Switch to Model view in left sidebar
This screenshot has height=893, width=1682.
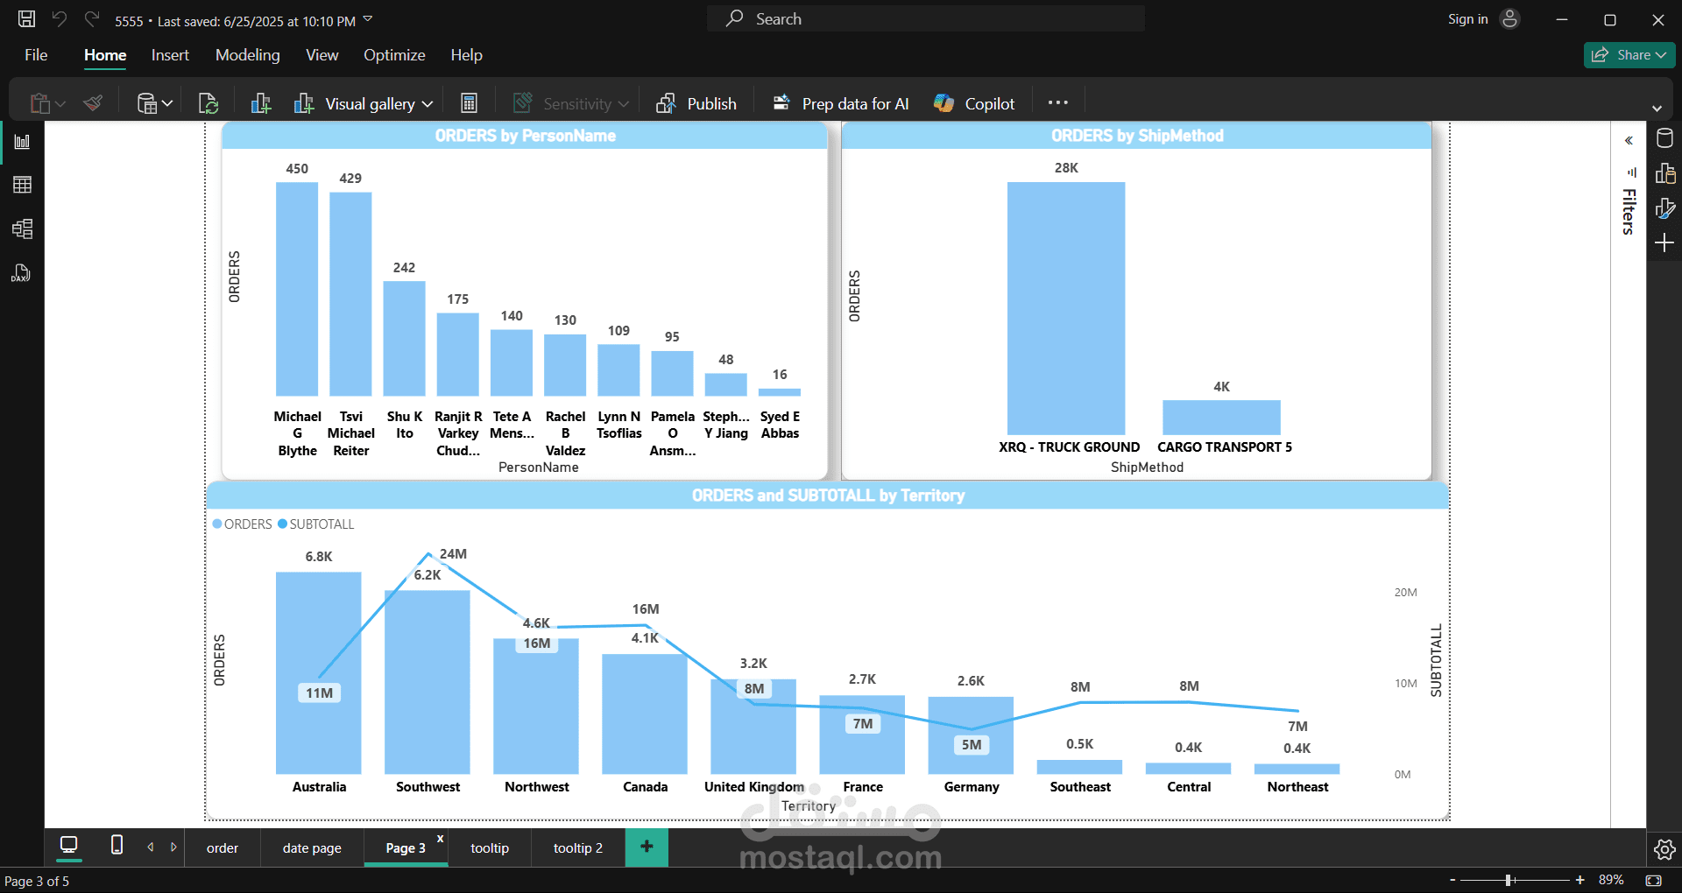tap(22, 229)
